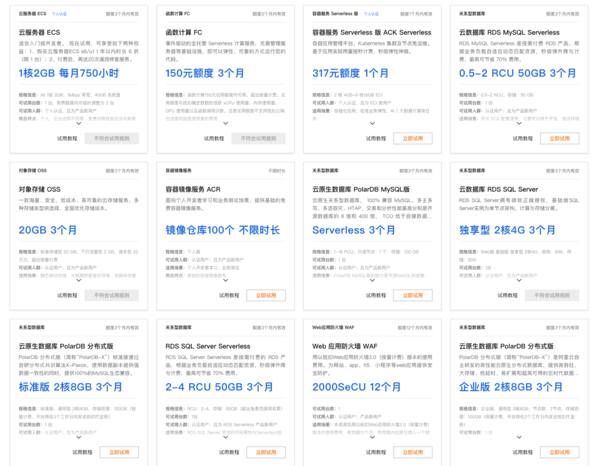598x466 pixels.
Task: Select the "企业版 2核8GB 3个月" offer text
Action: click(511, 387)
